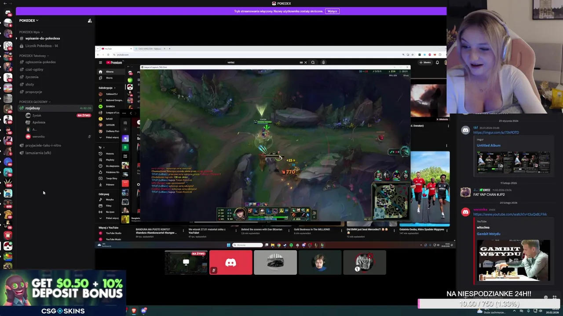
Task: Select the tattooed-figure avatar participant tile
Action: [x=364, y=262]
